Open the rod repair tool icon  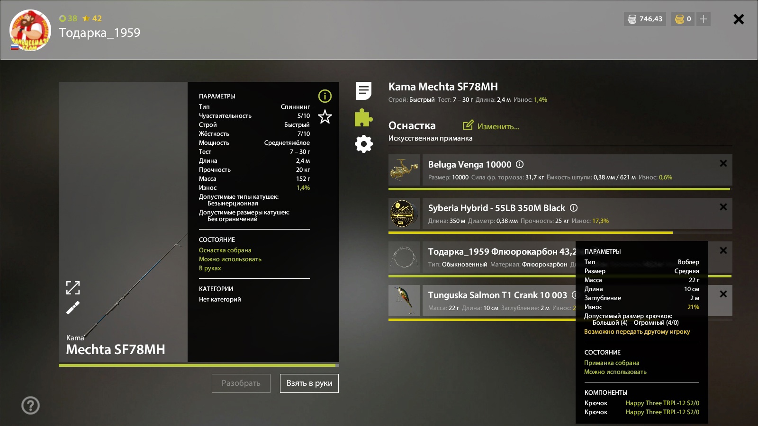click(73, 308)
